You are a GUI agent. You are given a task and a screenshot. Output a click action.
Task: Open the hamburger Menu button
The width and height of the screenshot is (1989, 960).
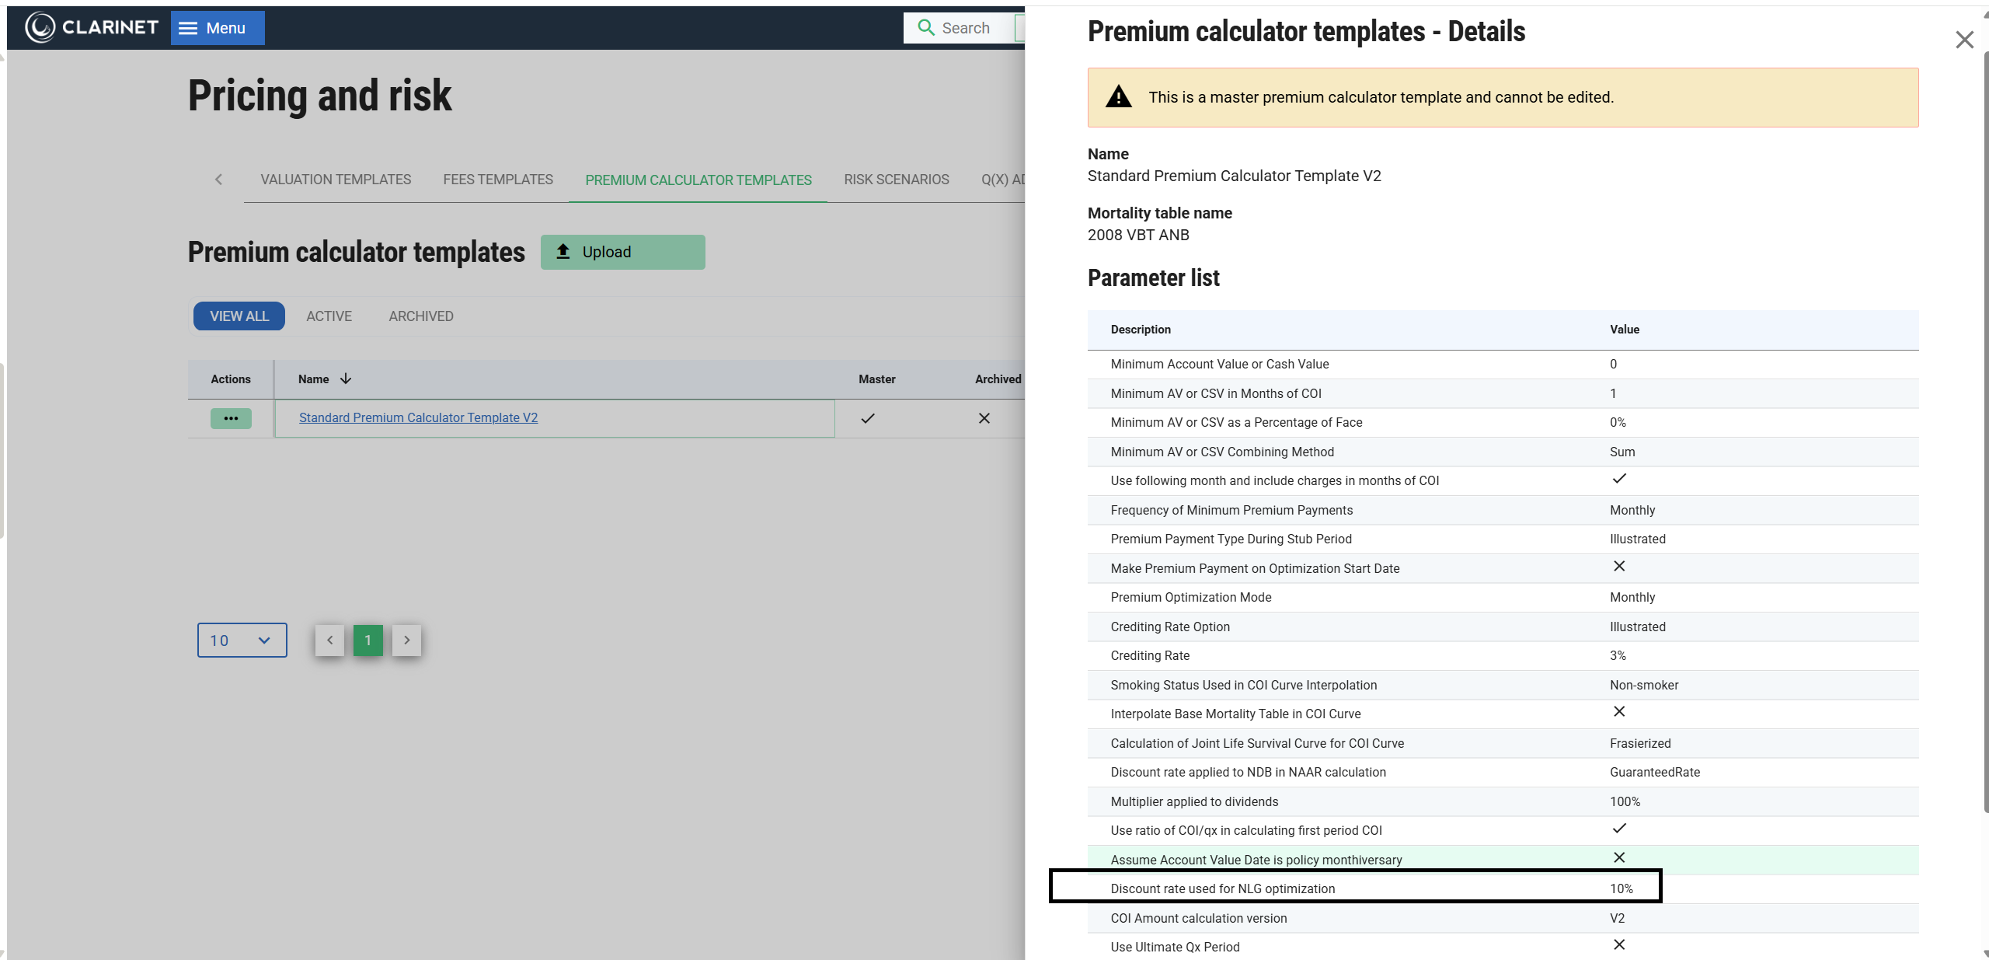point(218,28)
